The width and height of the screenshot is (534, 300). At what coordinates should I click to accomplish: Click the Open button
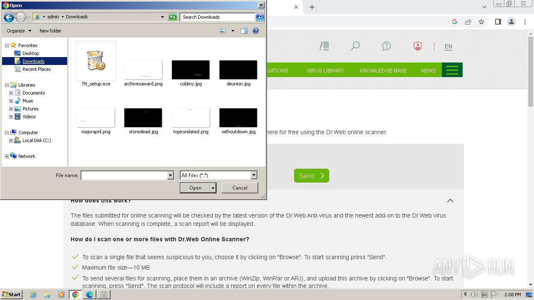(195, 188)
